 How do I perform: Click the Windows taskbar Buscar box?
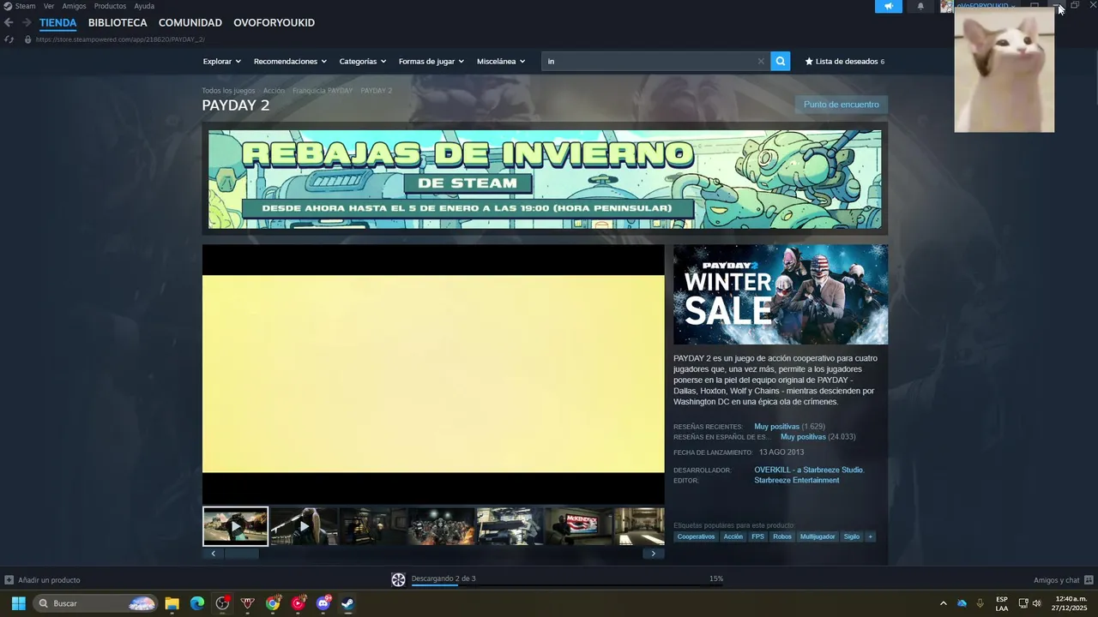pyautogui.click(x=95, y=603)
